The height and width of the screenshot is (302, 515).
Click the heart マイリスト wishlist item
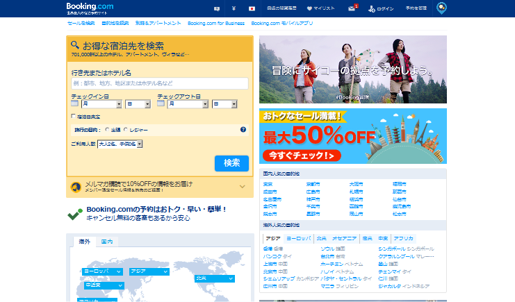[320, 8]
